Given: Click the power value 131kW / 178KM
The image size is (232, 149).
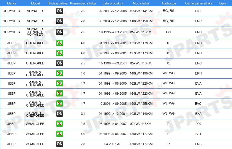Looking at the screenshot, I should [x=141, y=43].
